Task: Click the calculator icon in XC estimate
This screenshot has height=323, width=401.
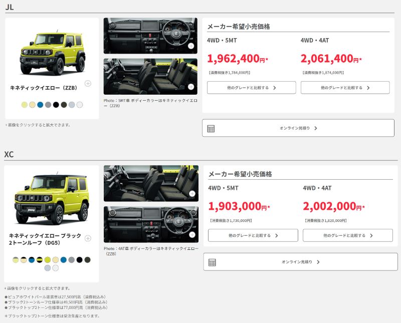Action: click(x=212, y=262)
